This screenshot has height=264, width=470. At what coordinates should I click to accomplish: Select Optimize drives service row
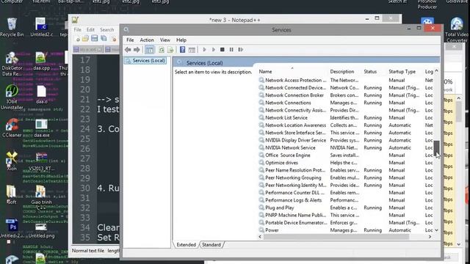click(x=346, y=163)
